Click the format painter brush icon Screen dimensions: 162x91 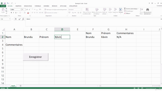6,13
